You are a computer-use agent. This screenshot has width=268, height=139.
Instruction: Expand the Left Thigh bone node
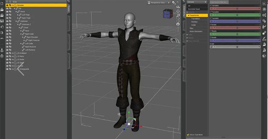18,15
